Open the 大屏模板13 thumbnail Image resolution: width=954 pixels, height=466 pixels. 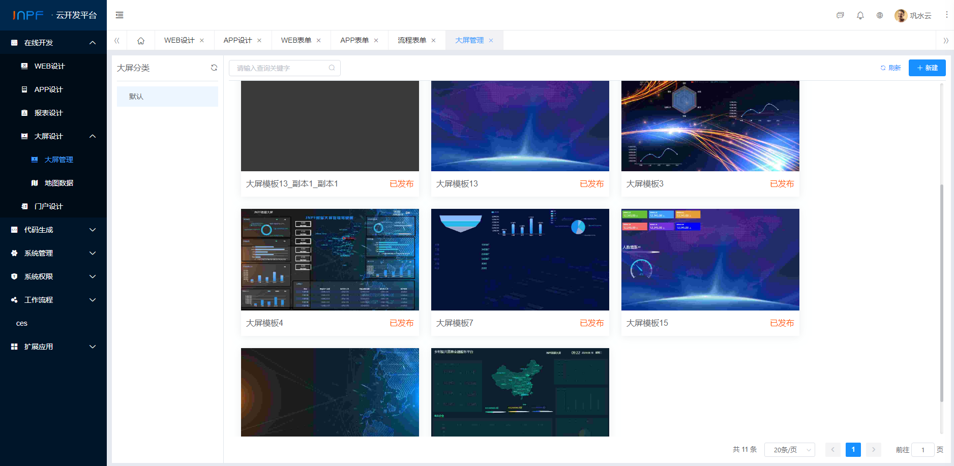(x=520, y=126)
